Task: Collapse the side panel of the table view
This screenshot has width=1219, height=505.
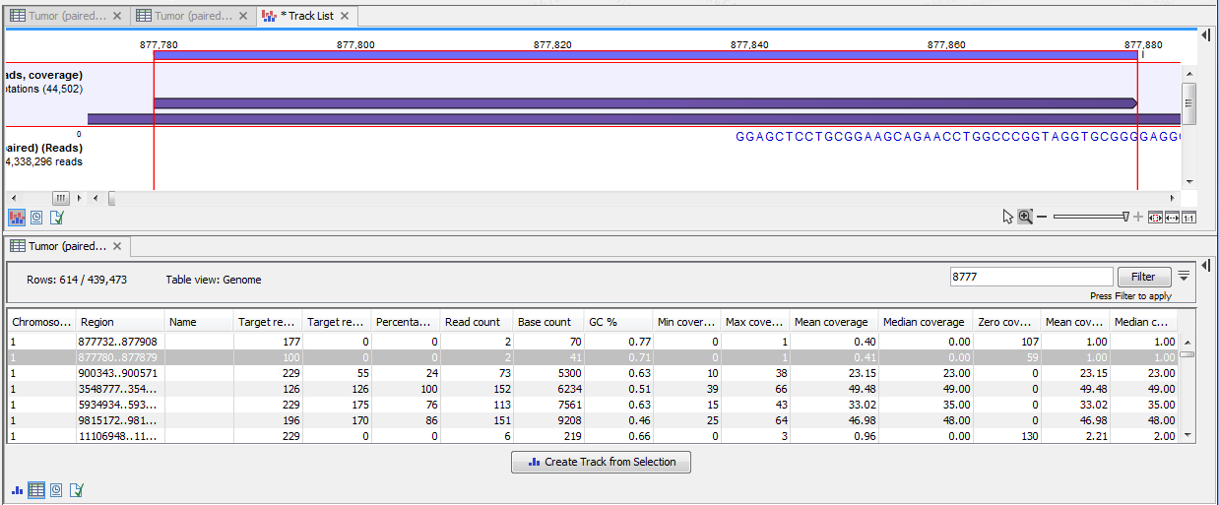Action: tap(1206, 270)
